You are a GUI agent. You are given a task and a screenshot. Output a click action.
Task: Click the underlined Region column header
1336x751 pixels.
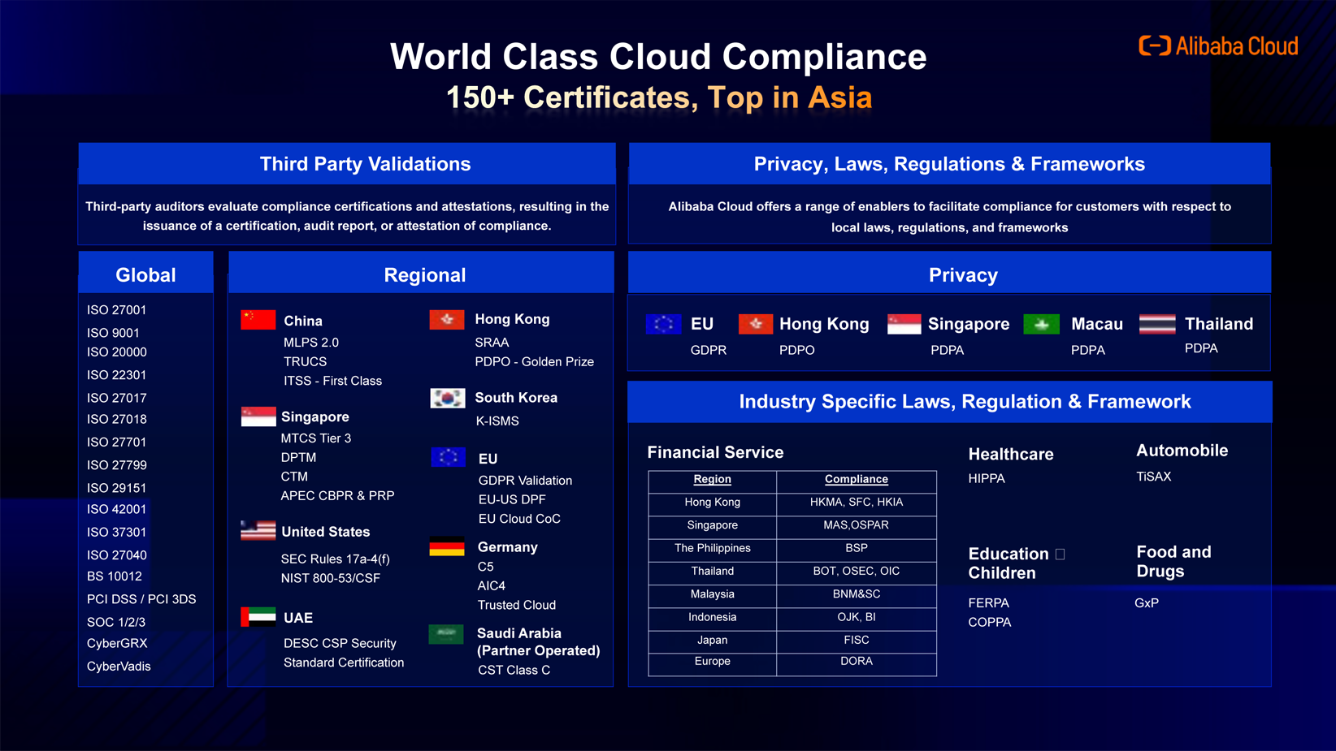coord(712,479)
